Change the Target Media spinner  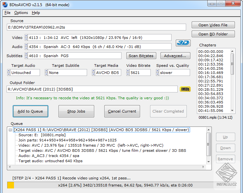93,72
